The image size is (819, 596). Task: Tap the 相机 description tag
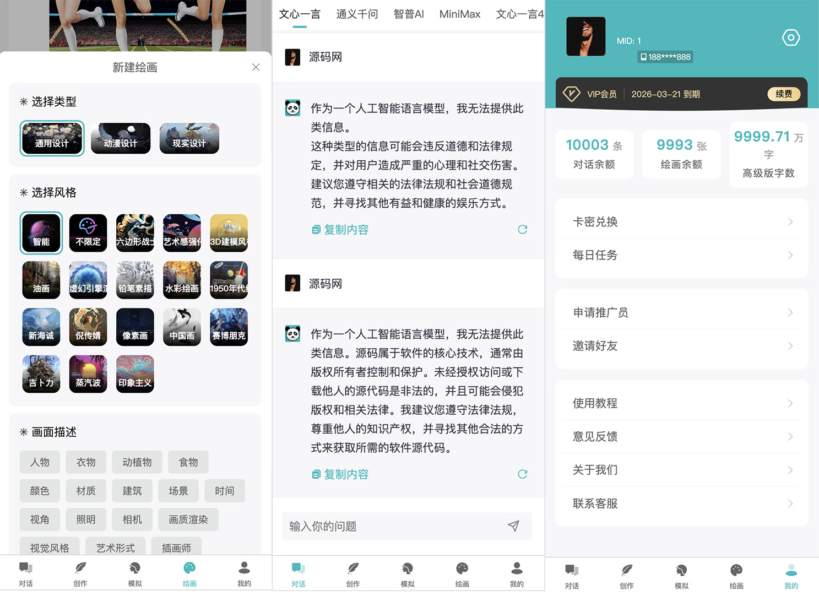pyautogui.click(x=132, y=519)
